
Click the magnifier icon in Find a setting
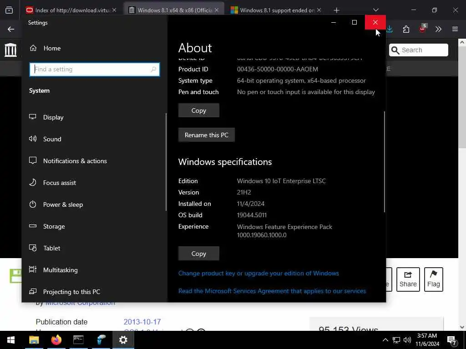(x=153, y=70)
